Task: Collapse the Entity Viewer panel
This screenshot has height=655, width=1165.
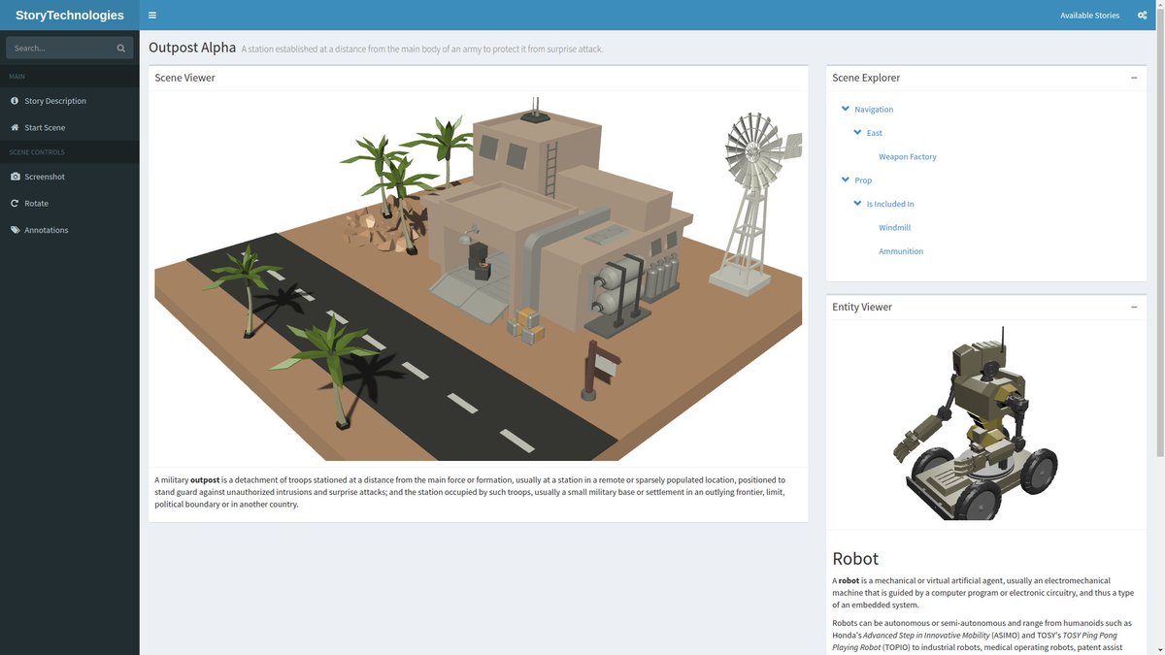Action: (1134, 306)
